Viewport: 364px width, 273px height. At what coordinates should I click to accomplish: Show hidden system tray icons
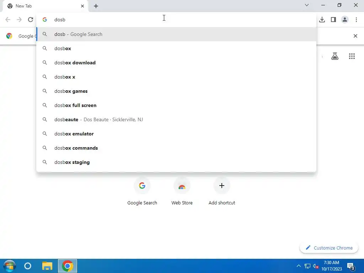299,266
